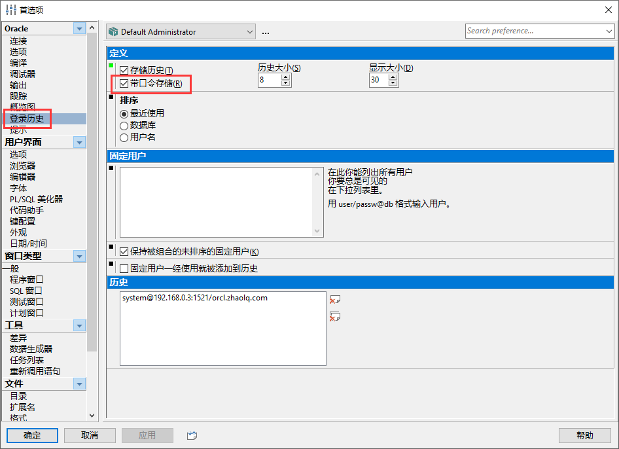Select 连接 in the Oracle preferences list
619x449 pixels.
(x=18, y=41)
